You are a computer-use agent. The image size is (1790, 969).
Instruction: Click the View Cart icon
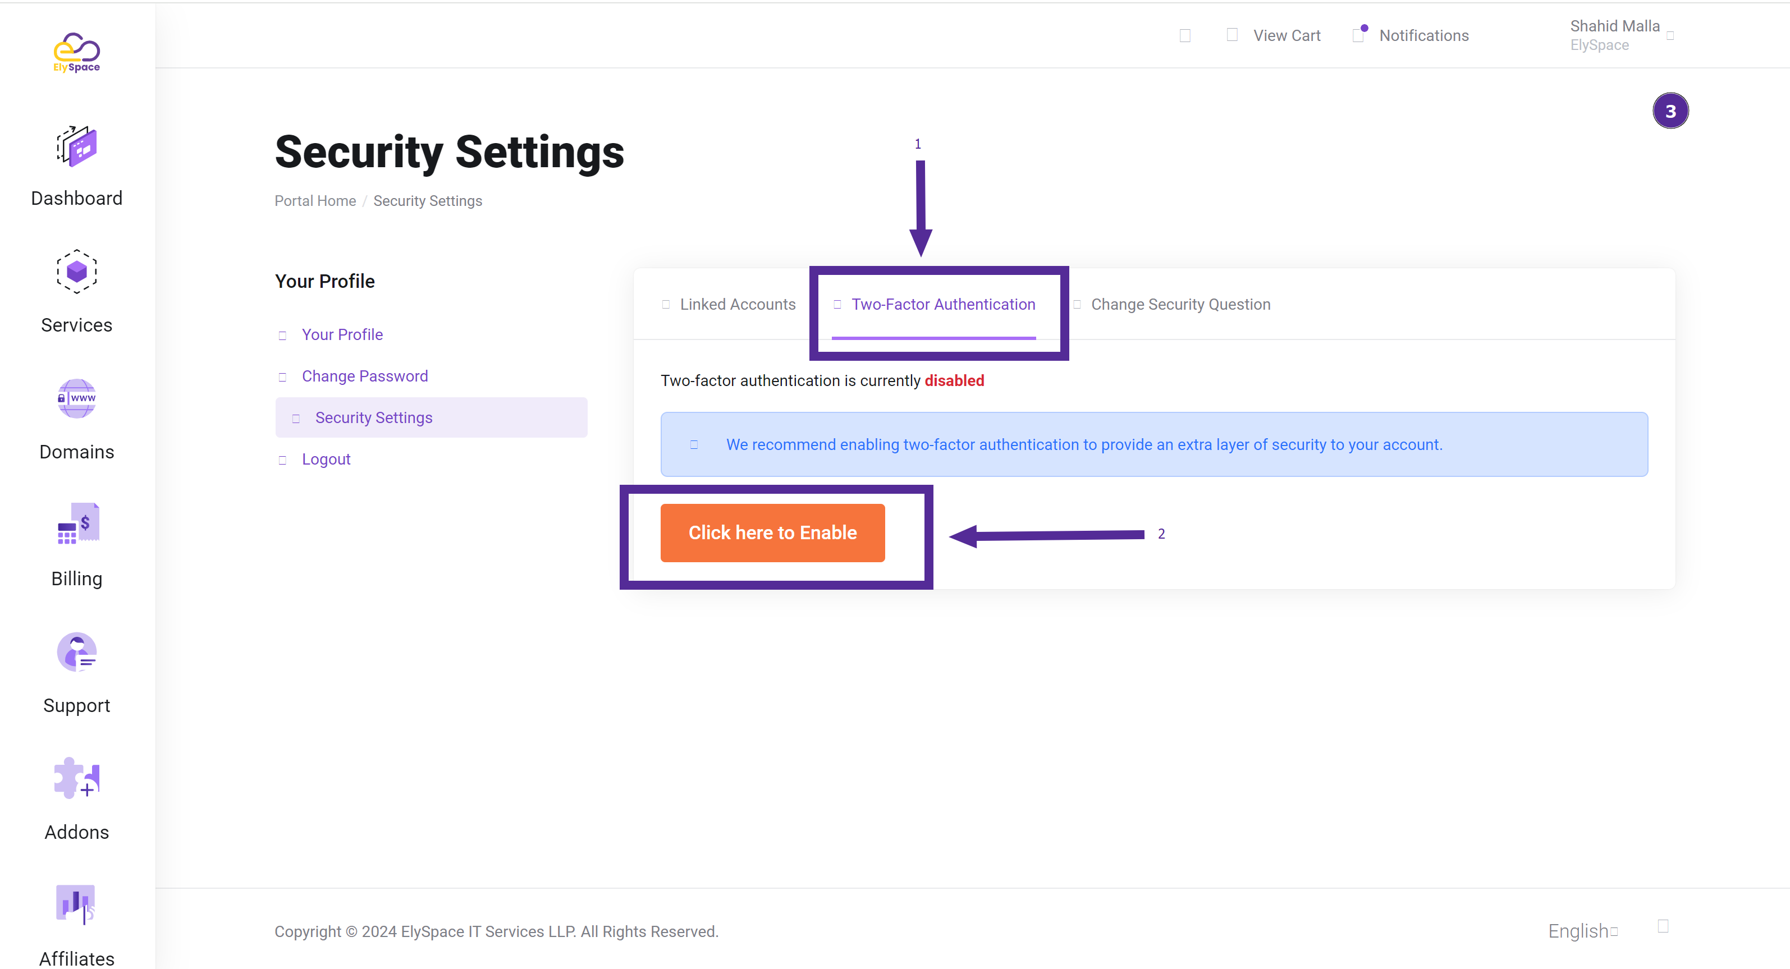click(1232, 35)
